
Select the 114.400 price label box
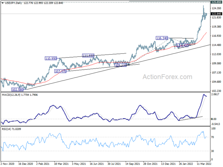182,45
